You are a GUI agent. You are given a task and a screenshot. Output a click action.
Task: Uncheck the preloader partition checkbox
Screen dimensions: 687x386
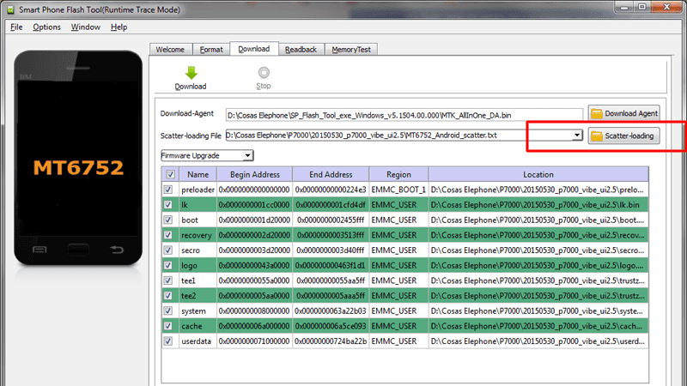click(168, 190)
